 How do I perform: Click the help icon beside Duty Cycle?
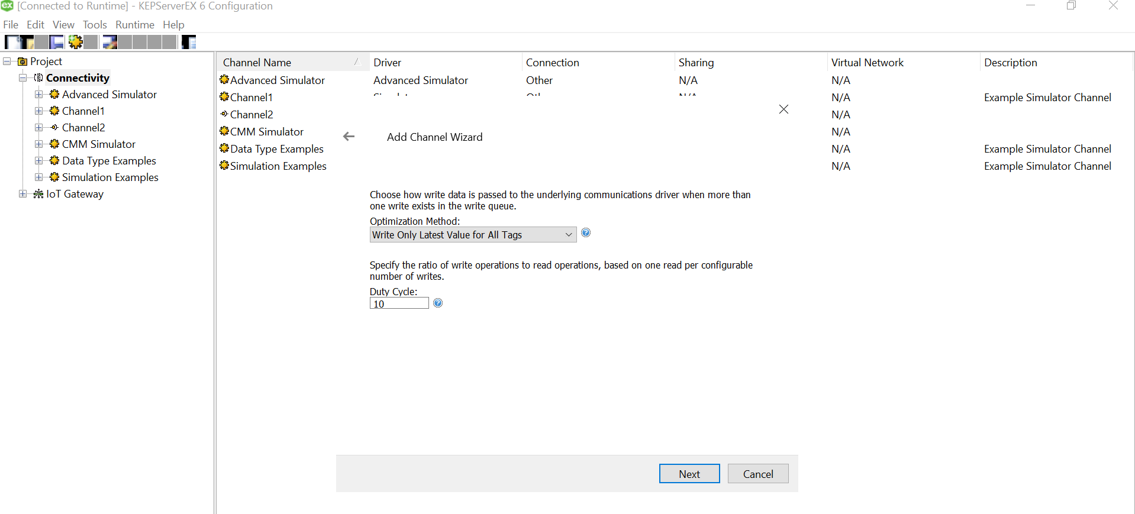(x=437, y=303)
